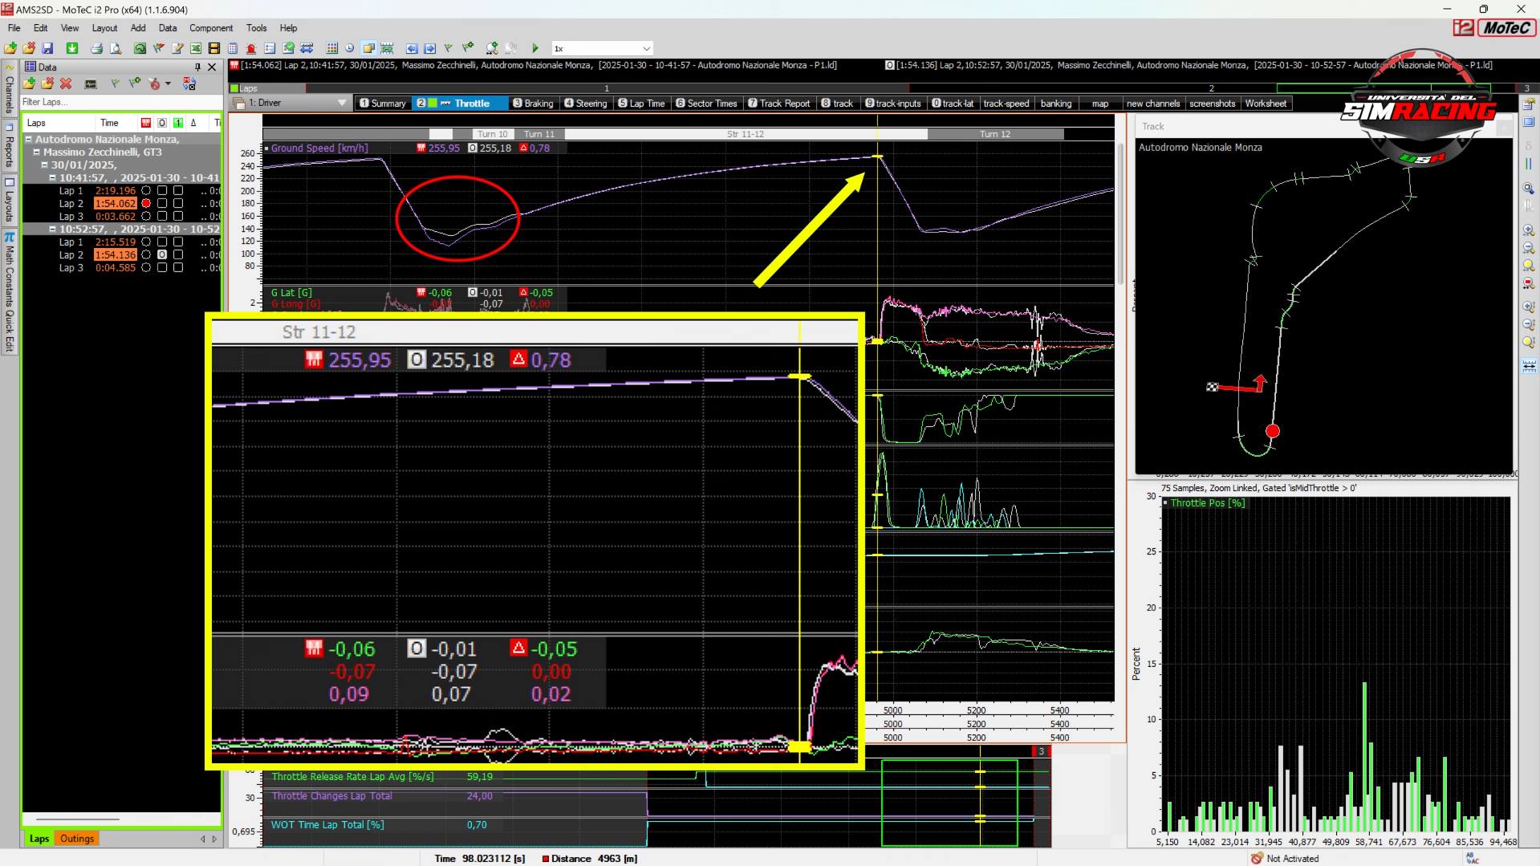Click the red alarm light icon
This screenshot has height=866, width=1540.
(x=251, y=48)
